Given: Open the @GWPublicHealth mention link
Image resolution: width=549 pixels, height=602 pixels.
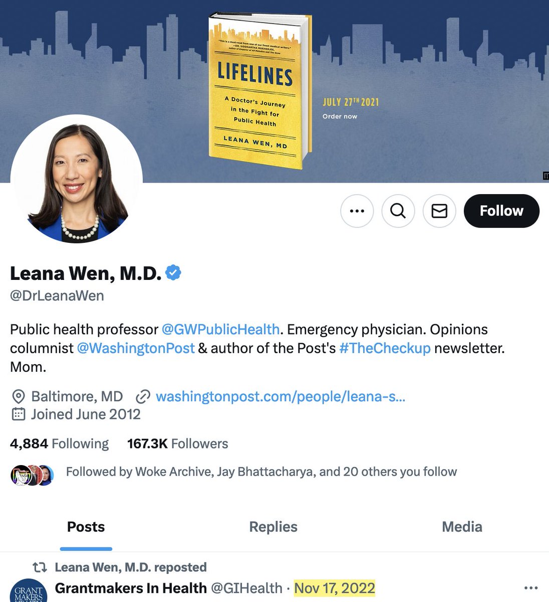Looking at the screenshot, I should [220, 329].
